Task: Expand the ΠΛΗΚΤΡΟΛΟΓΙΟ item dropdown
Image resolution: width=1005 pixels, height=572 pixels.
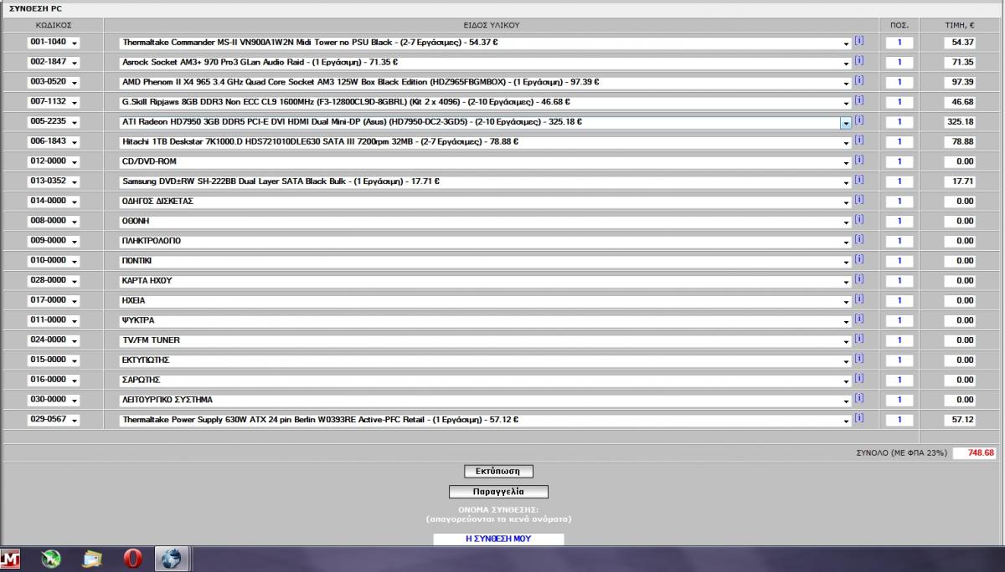Action: [846, 241]
